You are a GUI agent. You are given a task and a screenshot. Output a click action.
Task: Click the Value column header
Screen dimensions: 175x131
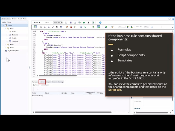tap(77, 93)
